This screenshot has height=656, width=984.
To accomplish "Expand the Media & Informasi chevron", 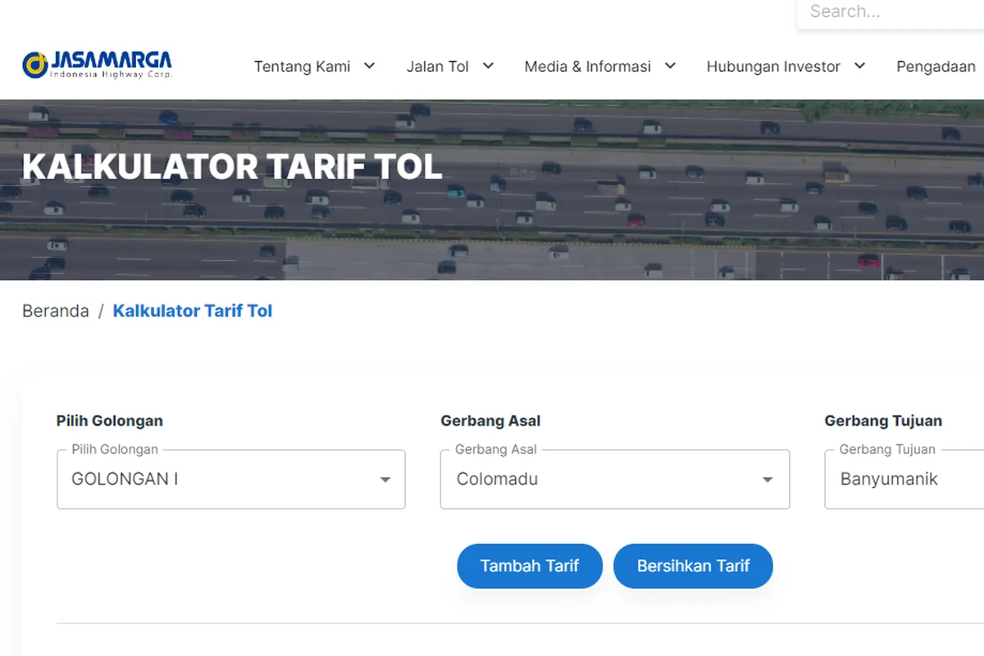I will click(x=670, y=66).
